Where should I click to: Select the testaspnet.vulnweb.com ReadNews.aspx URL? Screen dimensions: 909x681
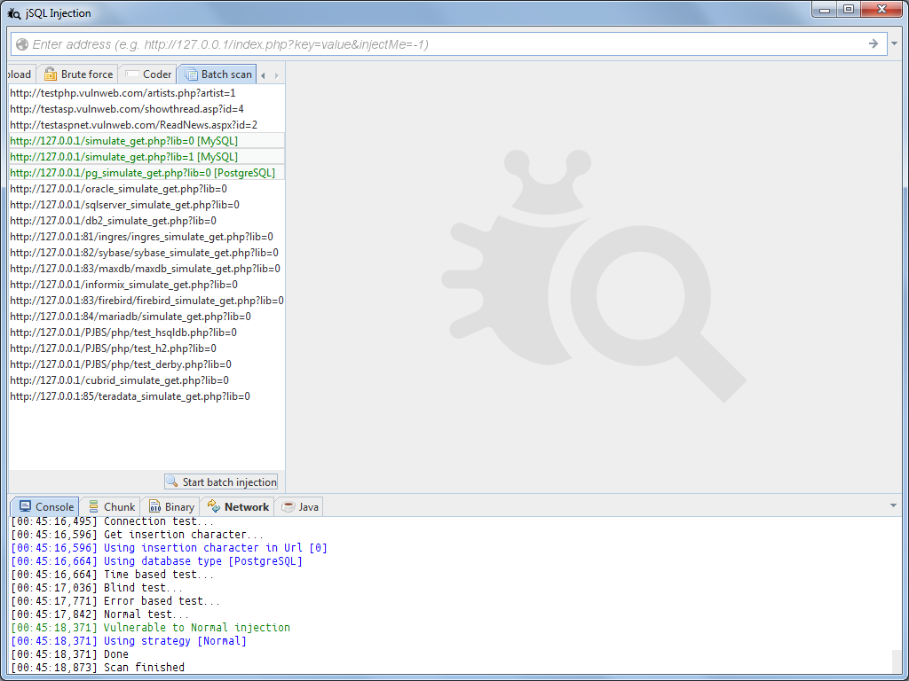(146, 124)
